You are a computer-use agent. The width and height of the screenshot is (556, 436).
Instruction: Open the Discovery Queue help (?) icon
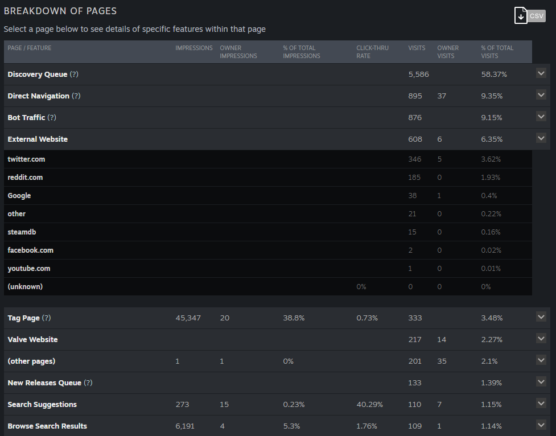[x=74, y=74]
